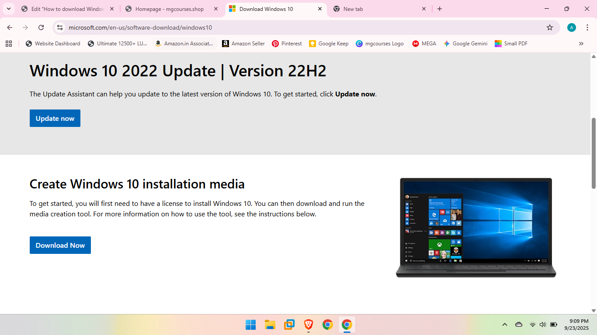Bookmark this page with star icon
Viewport: 597px width, 335px height.
550,27
